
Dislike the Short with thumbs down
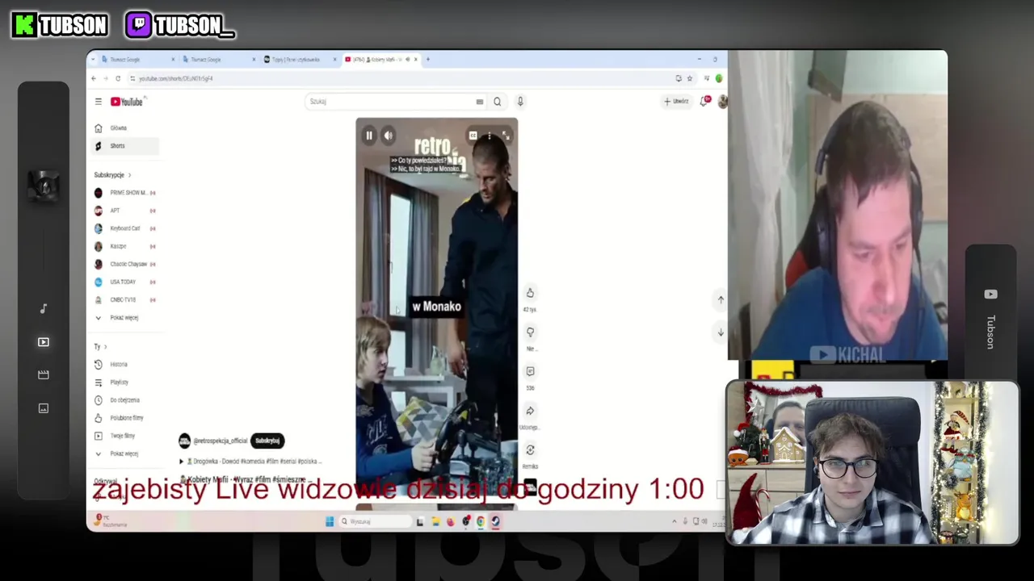[530, 332]
